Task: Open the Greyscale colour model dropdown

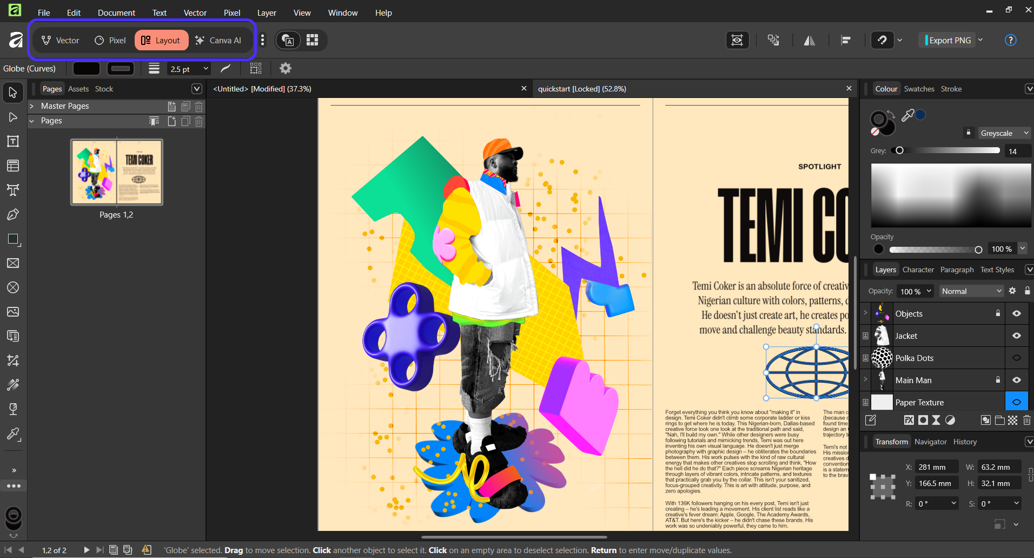Action: (1004, 133)
